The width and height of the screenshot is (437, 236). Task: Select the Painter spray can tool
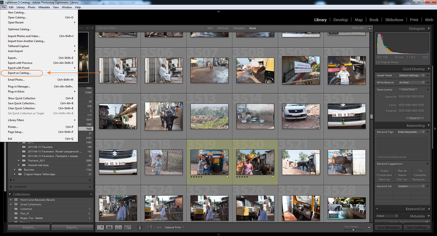[140, 227]
